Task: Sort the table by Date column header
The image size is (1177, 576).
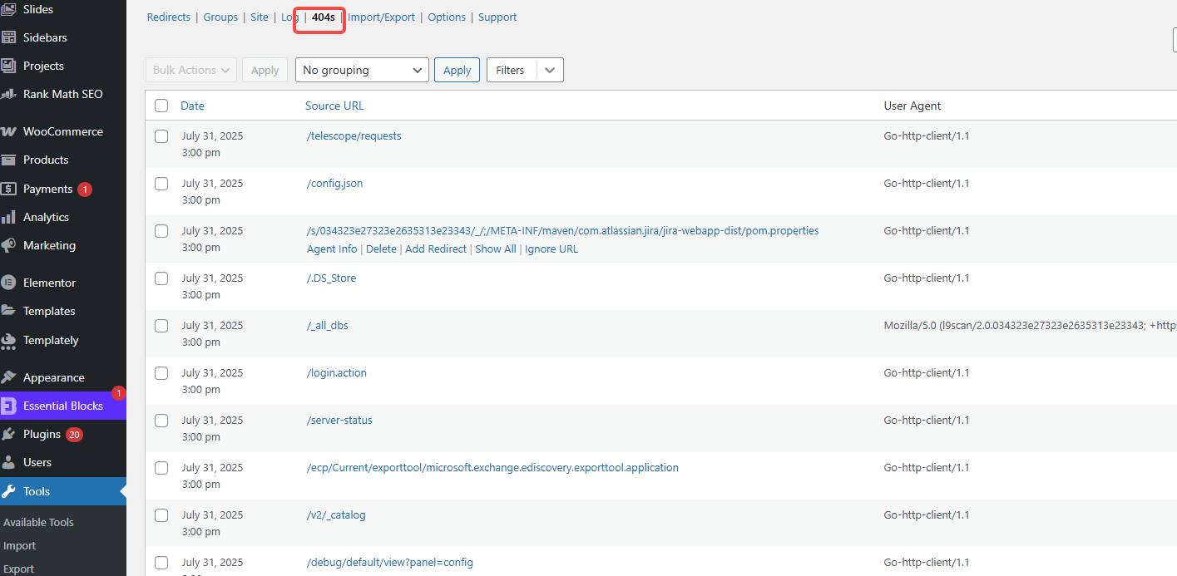Action: tap(192, 106)
